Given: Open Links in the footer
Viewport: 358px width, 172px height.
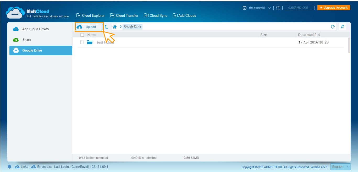Looking at the screenshot, I should click(21, 167).
